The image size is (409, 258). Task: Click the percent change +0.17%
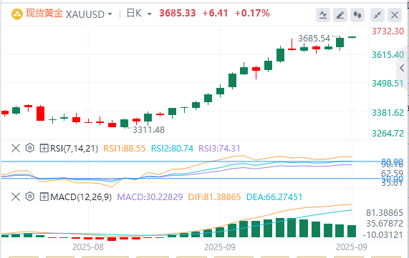pos(252,14)
